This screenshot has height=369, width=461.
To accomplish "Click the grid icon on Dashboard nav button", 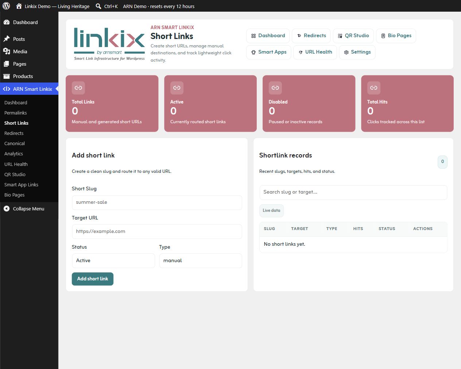I will (x=253, y=36).
